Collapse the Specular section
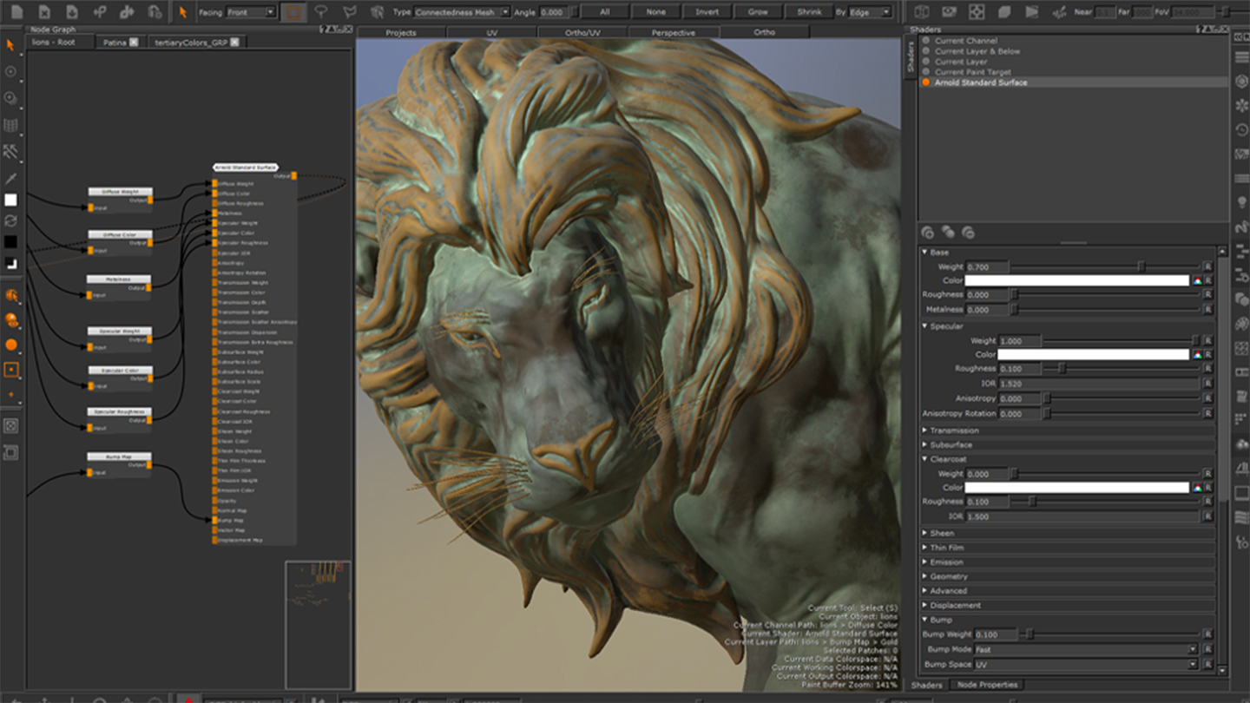This screenshot has height=703, width=1250. (x=925, y=326)
